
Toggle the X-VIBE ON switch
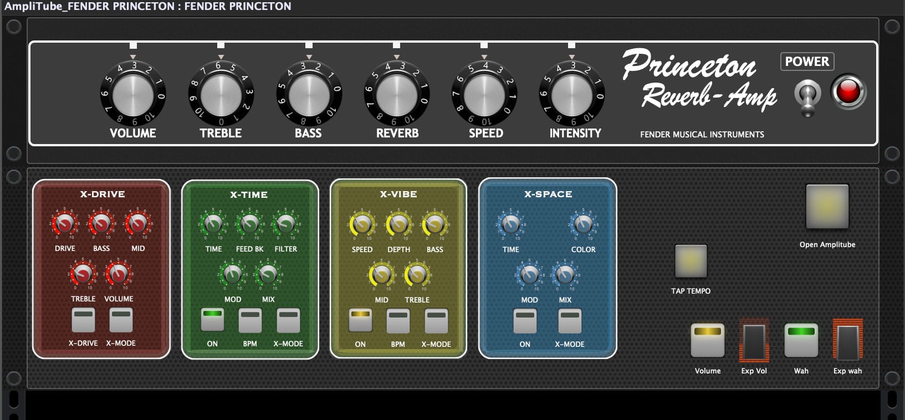tap(360, 320)
